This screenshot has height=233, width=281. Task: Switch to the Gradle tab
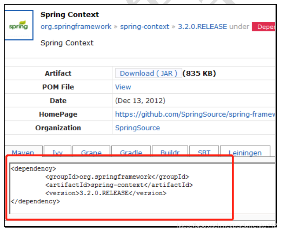pyautogui.click(x=131, y=152)
